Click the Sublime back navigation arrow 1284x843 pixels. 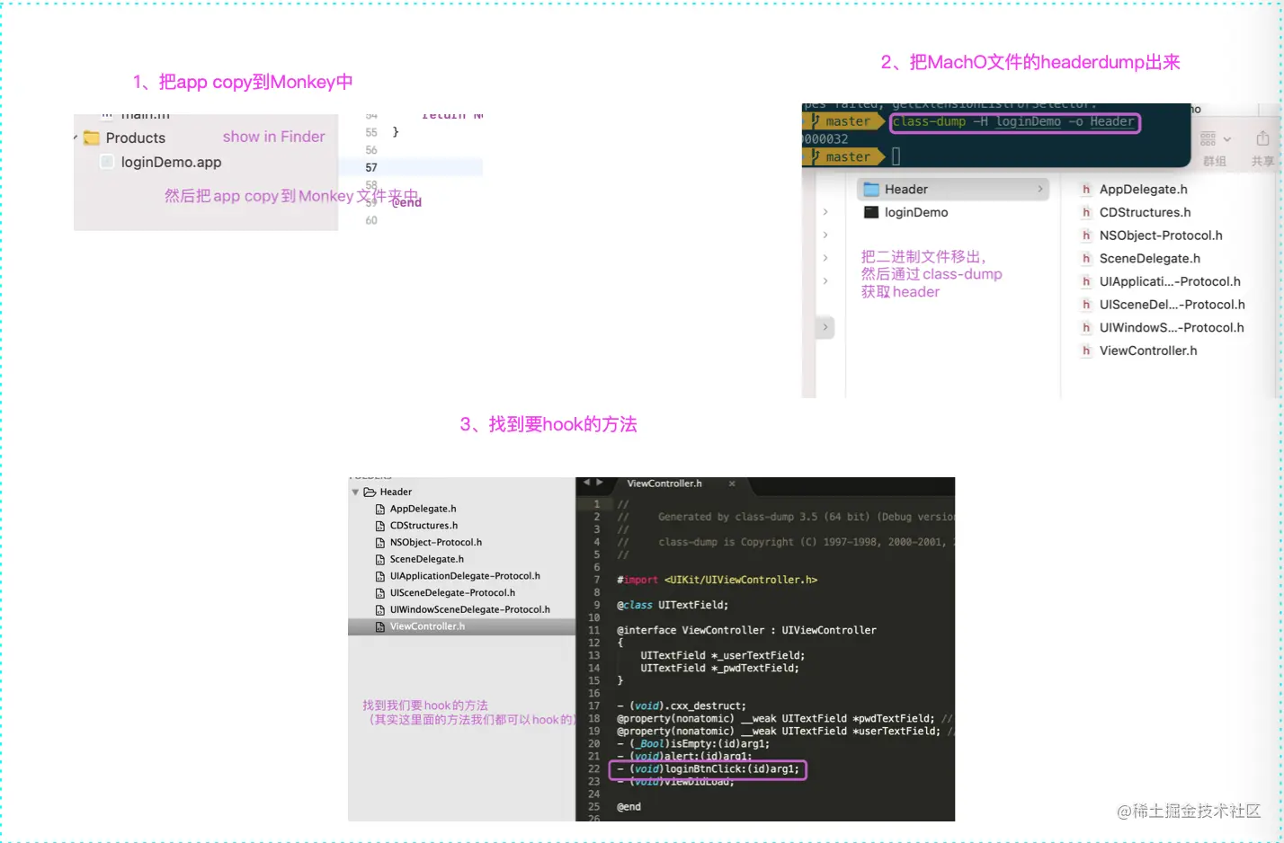586,483
